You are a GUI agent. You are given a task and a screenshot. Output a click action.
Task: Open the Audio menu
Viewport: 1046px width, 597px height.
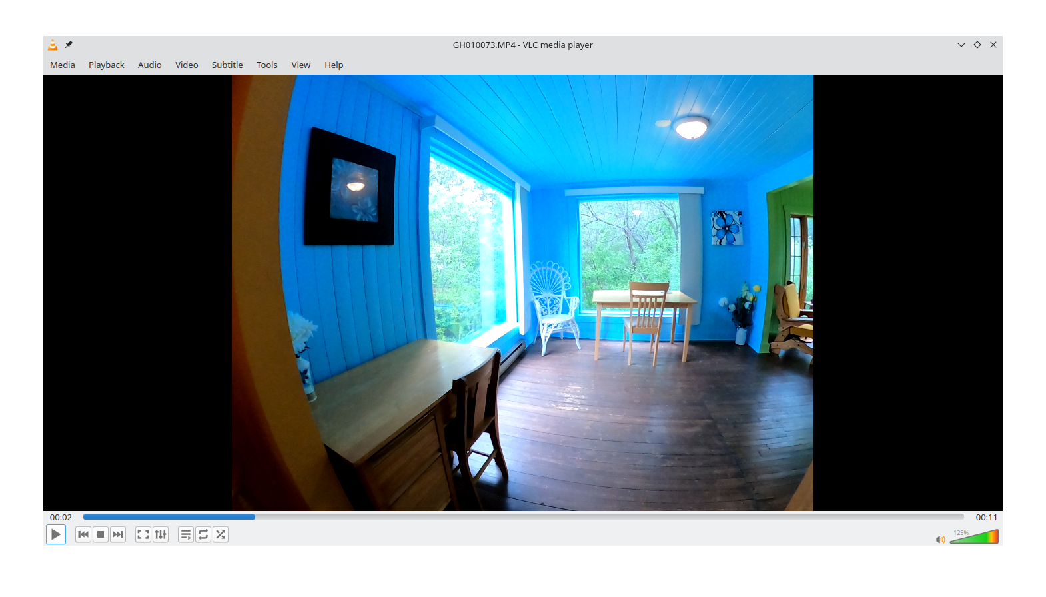[x=150, y=65]
